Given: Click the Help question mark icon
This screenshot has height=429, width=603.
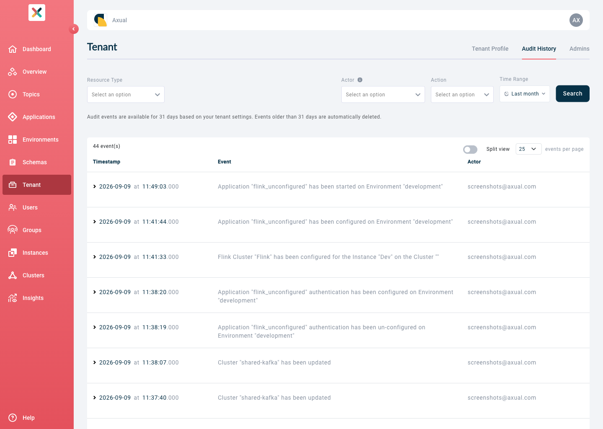Looking at the screenshot, I should [x=13, y=418].
